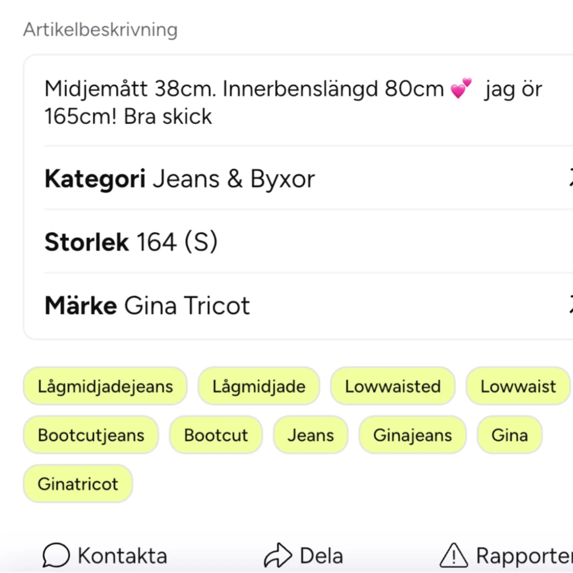The width and height of the screenshot is (573, 573).
Task: Report listing via the warning triangle icon
Action: (454, 556)
